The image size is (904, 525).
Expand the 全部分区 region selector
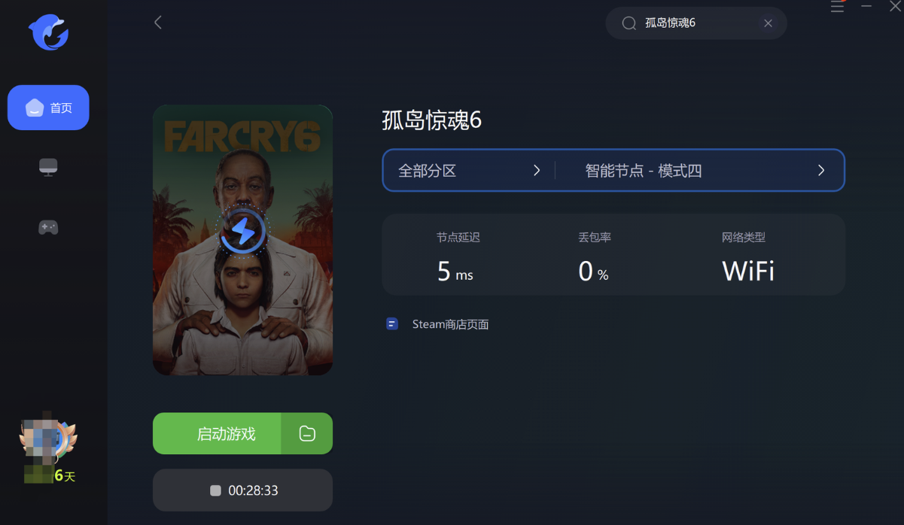469,171
